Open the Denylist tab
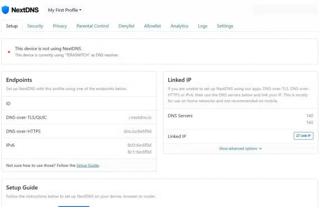319x207 pixels. click(126, 26)
